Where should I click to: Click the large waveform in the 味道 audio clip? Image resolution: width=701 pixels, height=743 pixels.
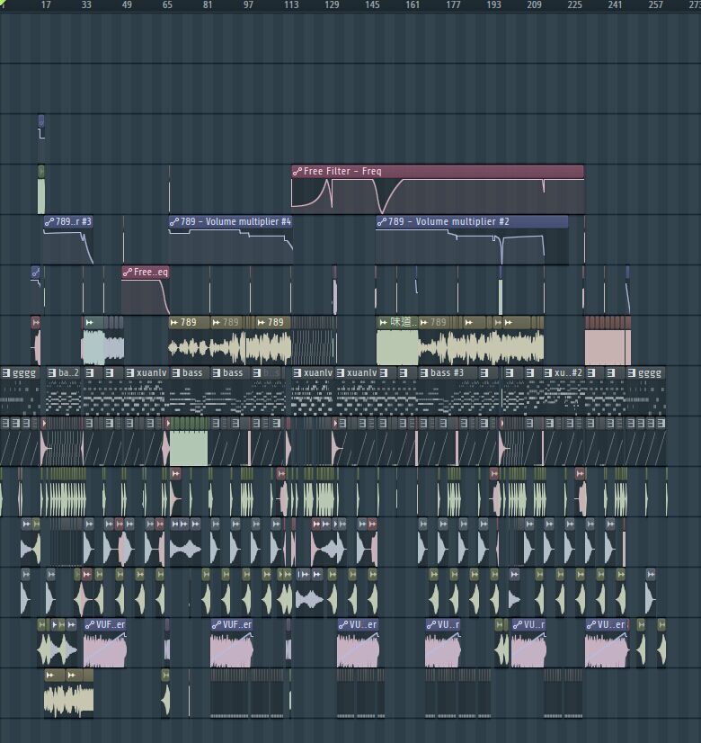tap(397, 347)
